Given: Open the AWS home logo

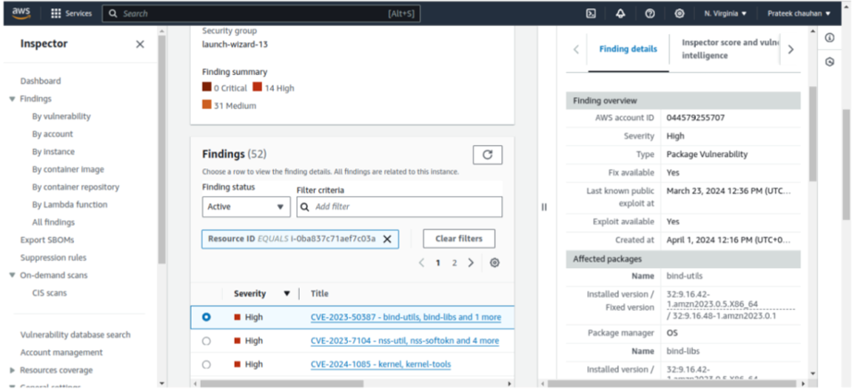Looking at the screenshot, I should click(21, 14).
